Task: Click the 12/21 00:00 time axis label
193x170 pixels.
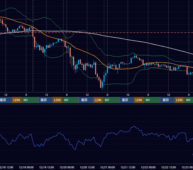Action: tap(108, 167)
